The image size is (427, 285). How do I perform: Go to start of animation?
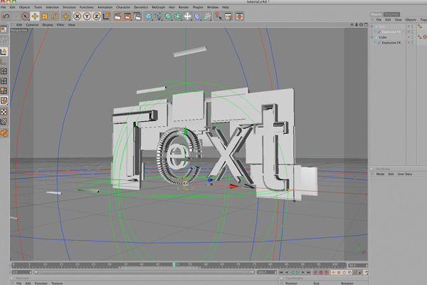[281, 272]
